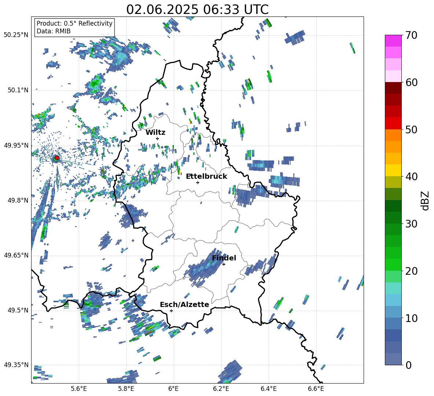This screenshot has width=434, height=396.
Task: Click the bright red 50 dBZ colorbar segment
Action: point(393,123)
